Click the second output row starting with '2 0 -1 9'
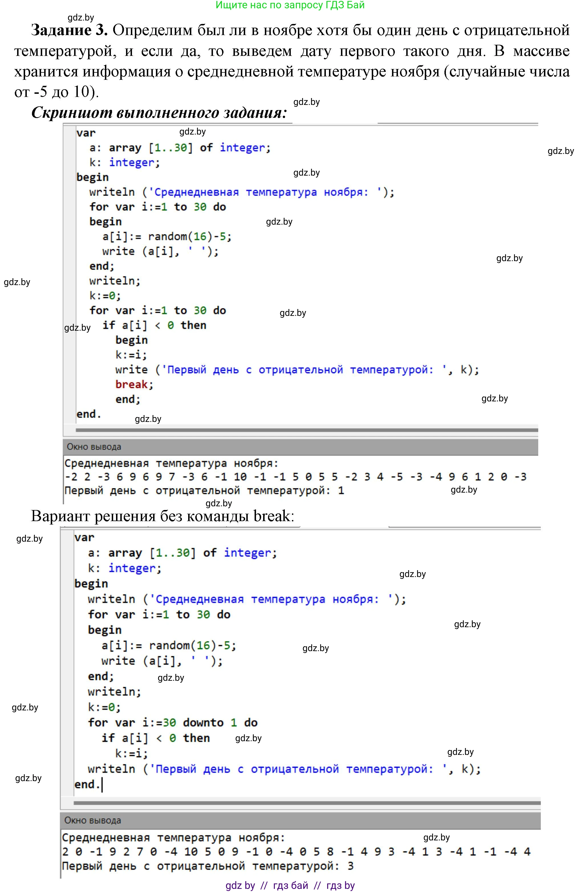 (x=296, y=852)
